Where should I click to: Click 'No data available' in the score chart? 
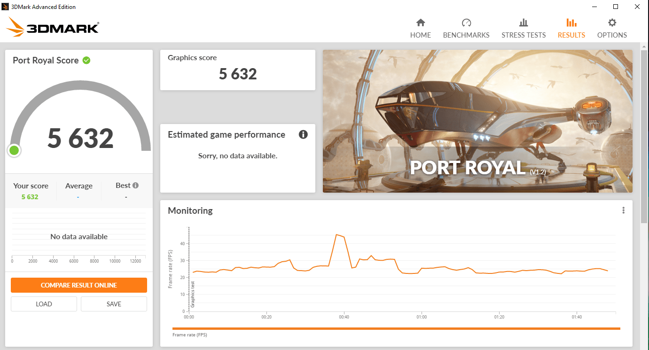(x=79, y=237)
